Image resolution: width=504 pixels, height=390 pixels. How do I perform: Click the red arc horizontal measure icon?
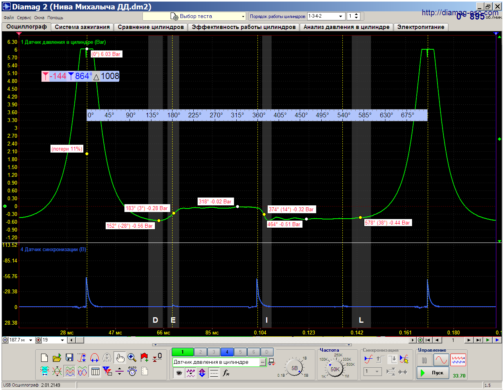point(94,358)
